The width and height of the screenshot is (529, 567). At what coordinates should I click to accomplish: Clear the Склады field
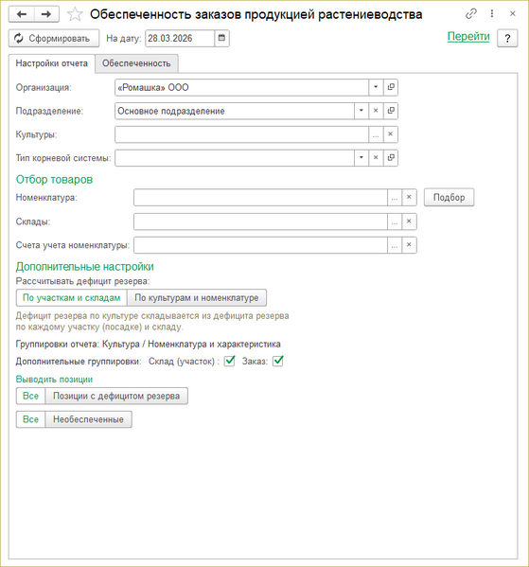click(x=409, y=221)
